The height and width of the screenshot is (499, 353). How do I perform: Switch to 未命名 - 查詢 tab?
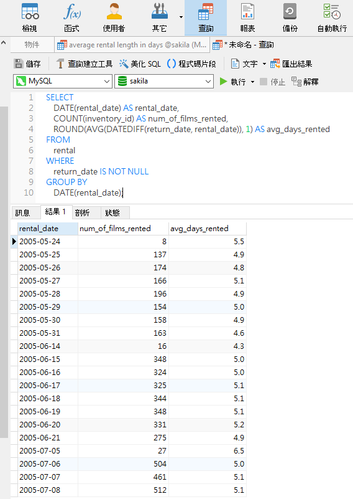243,45
